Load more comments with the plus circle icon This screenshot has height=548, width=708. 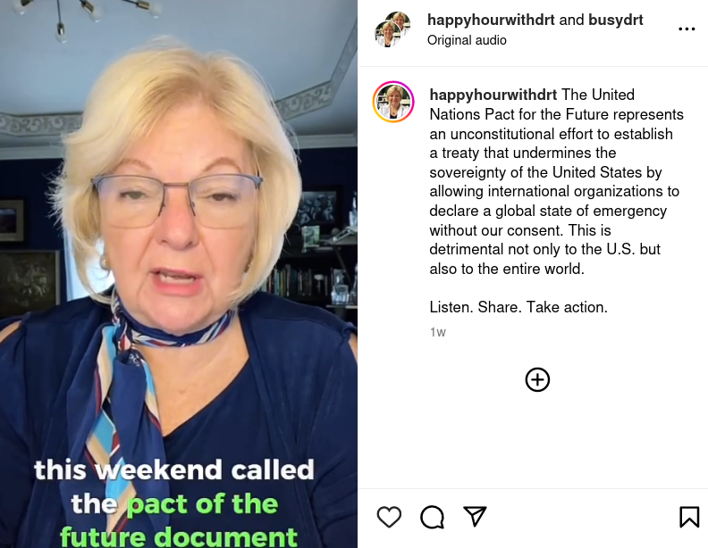click(537, 380)
